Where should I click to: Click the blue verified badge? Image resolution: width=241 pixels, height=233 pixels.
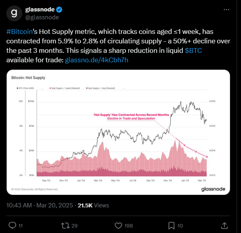(59, 9)
